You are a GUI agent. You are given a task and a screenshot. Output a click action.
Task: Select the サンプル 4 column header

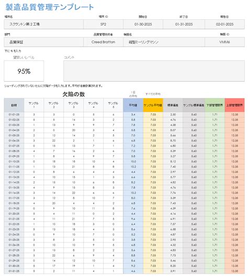pos(94,105)
